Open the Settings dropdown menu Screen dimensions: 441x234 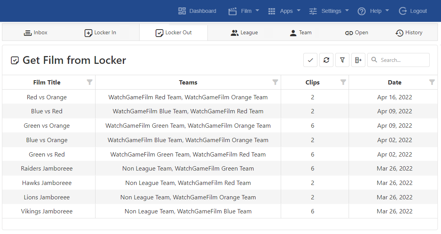[329, 11]
